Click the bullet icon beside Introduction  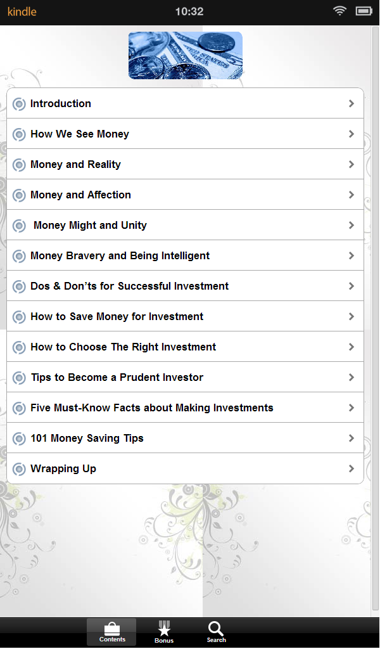(x=19, y=103)
